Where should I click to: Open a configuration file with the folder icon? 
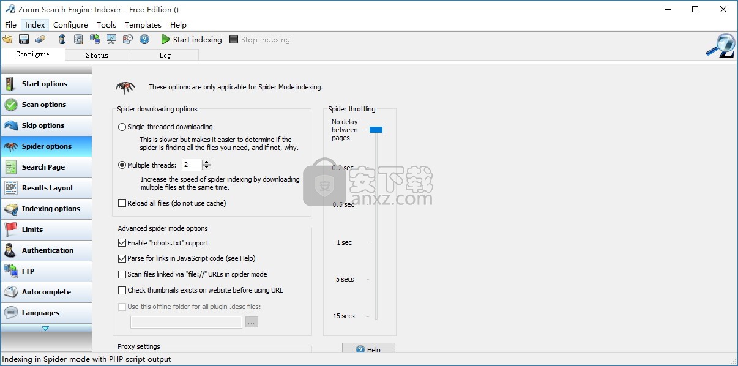pyautogui.click(x=7, y=39)
